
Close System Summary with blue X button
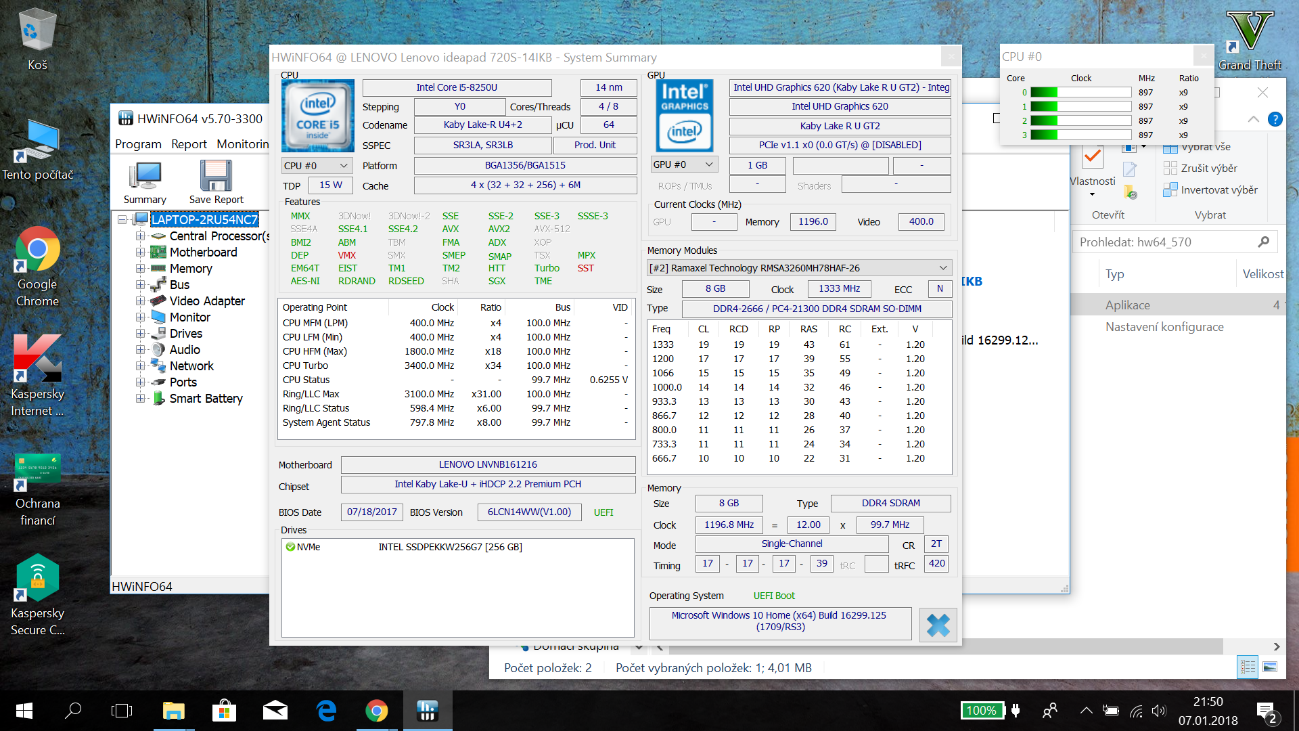tap(938, 624)
